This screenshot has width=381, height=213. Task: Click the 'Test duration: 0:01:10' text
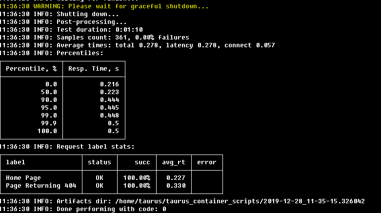100,30
